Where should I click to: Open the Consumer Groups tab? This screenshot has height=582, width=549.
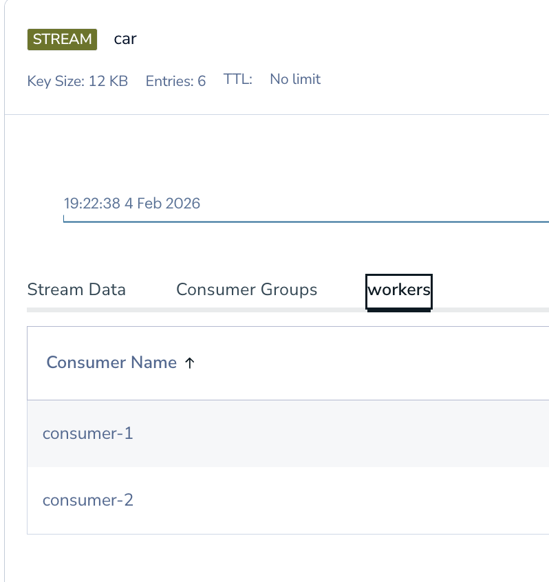[x=246, y=290]
